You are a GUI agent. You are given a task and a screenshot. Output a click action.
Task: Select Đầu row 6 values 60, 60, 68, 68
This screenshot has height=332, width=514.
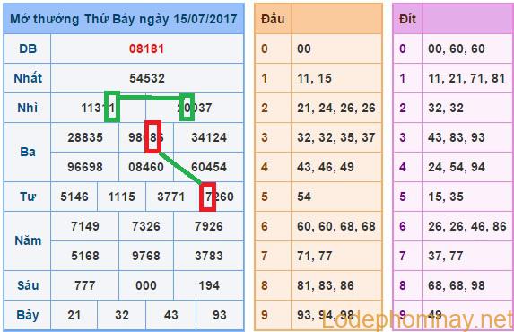point(336,226)
